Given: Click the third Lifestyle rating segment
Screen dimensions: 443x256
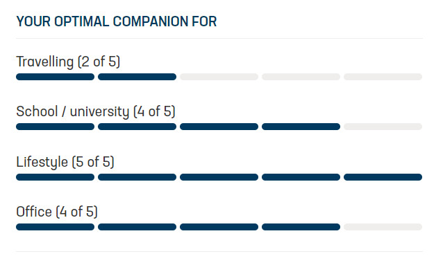Looking at the screenshot, I should coord(219,177).
